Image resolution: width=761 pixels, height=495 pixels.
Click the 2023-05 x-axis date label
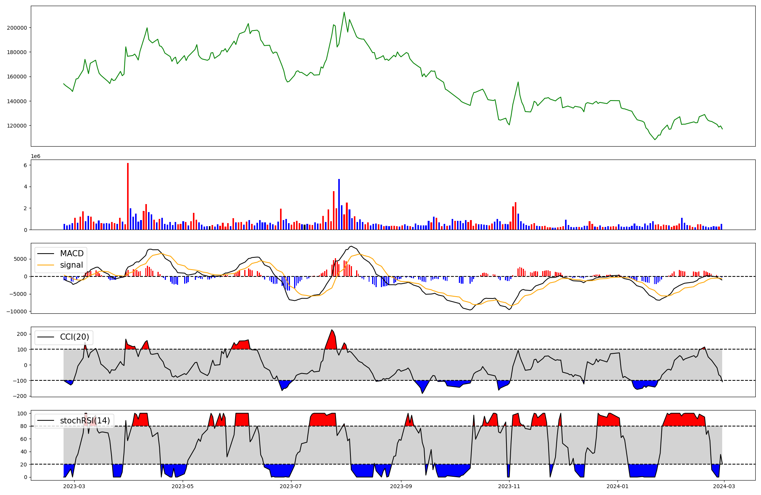tap(183, 486)
